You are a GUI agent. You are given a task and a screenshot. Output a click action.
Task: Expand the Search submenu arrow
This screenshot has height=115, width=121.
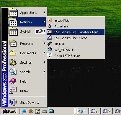[45, 72]
